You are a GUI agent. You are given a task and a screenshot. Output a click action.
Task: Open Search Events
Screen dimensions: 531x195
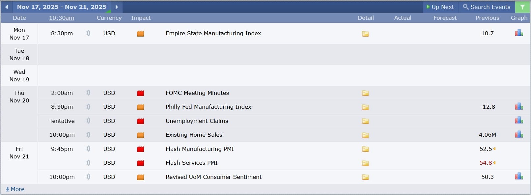[x=487, y=7]
